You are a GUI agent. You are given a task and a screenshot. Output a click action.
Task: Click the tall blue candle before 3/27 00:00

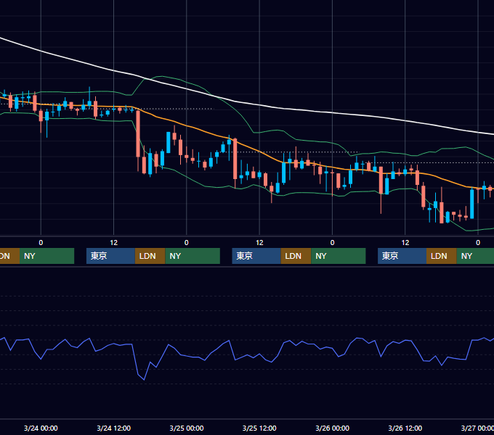pyautogui.click(x=472, y=204)
